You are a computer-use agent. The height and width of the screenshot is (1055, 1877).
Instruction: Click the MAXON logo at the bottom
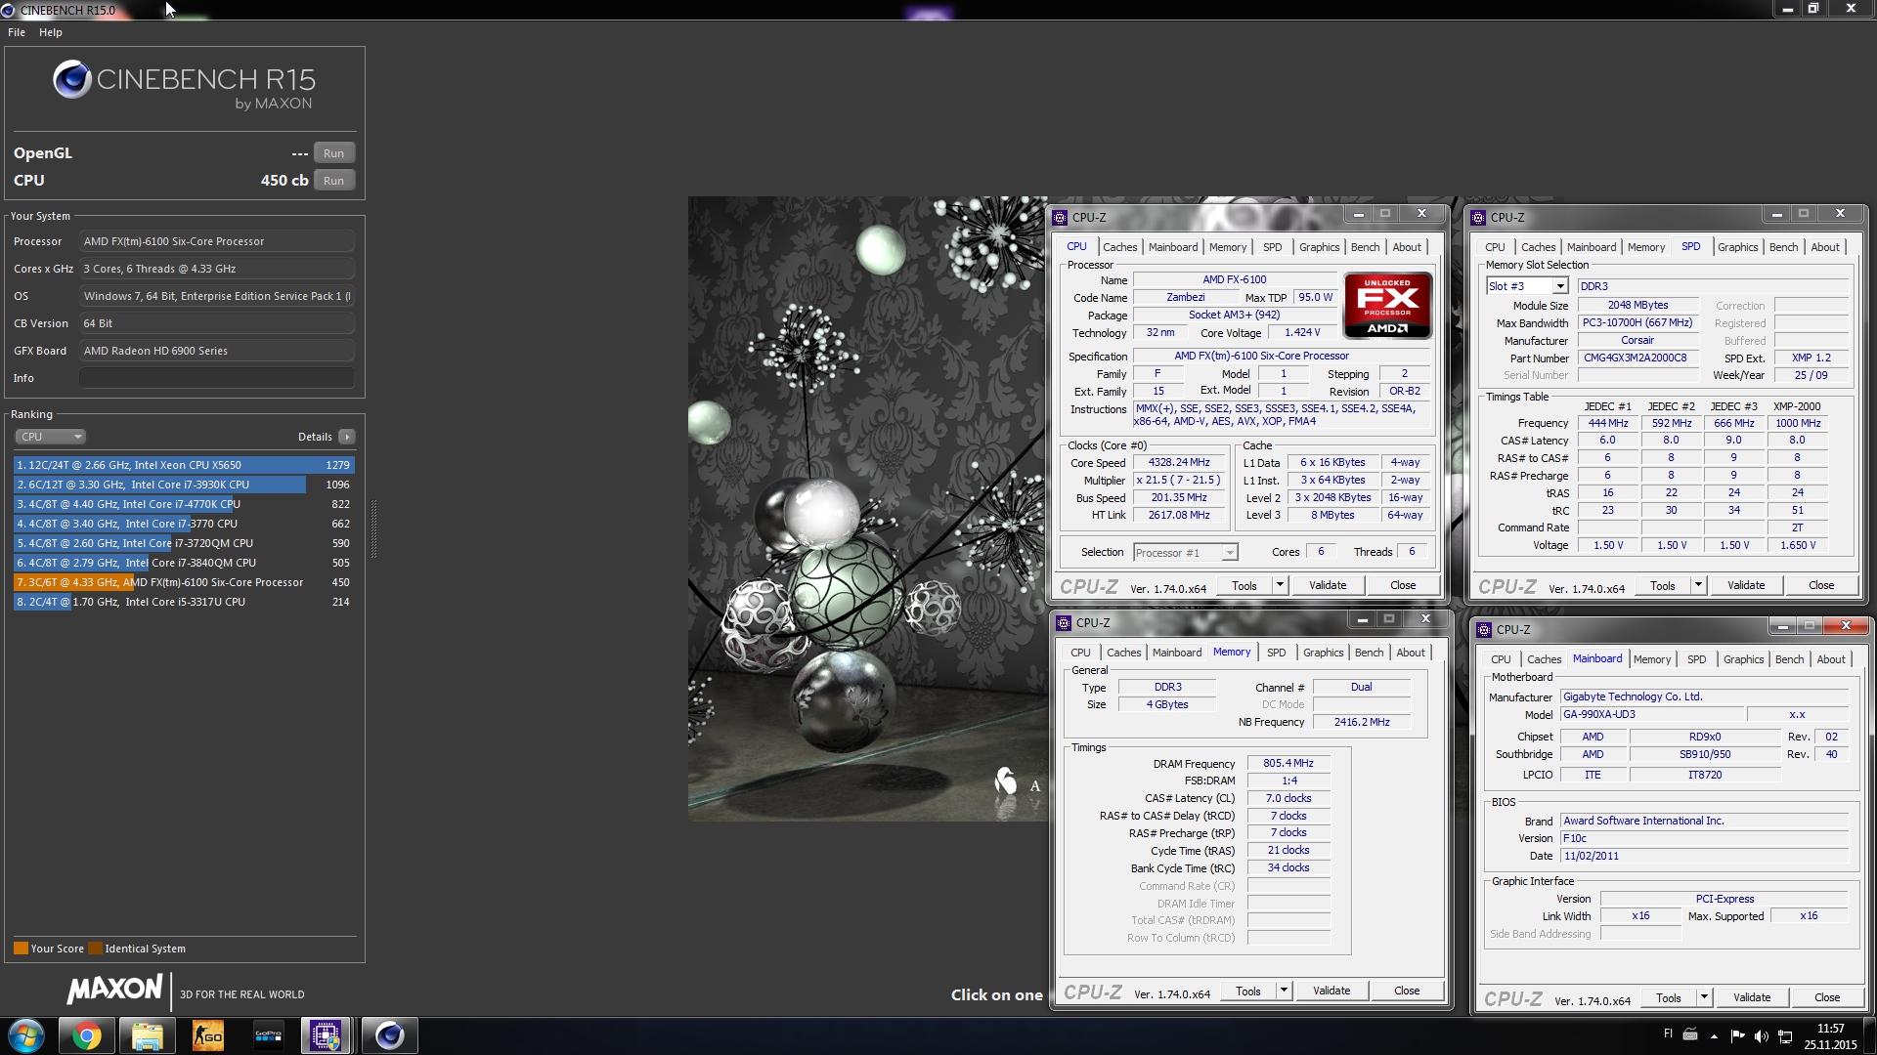[114, 990]
